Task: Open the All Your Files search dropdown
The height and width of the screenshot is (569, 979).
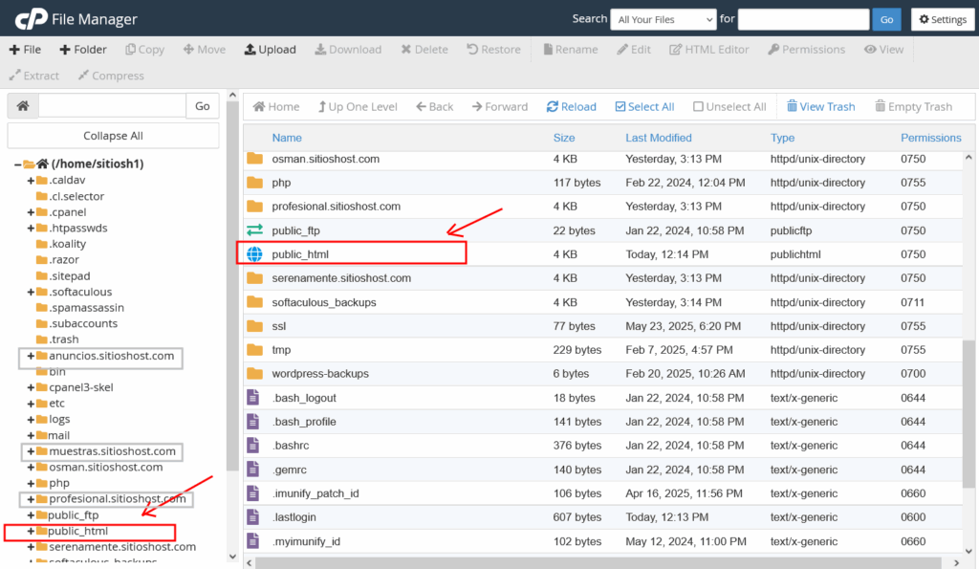Action: (664, 19)
